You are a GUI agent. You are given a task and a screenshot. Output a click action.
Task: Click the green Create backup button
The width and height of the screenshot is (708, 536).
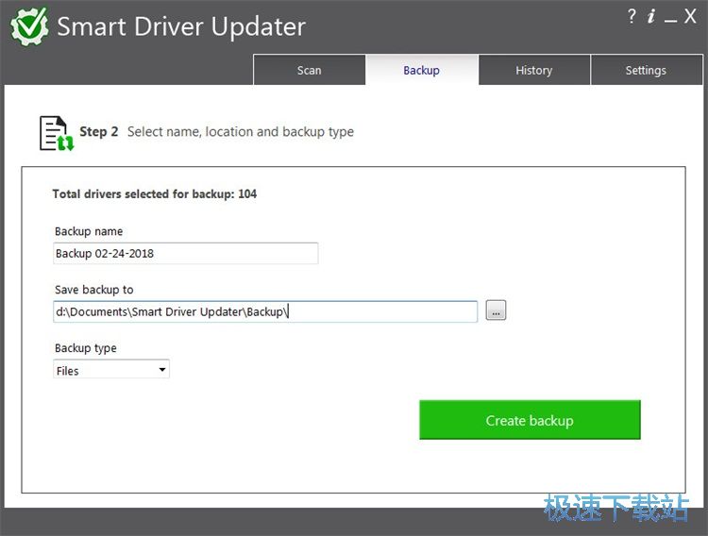pos(530,420)
